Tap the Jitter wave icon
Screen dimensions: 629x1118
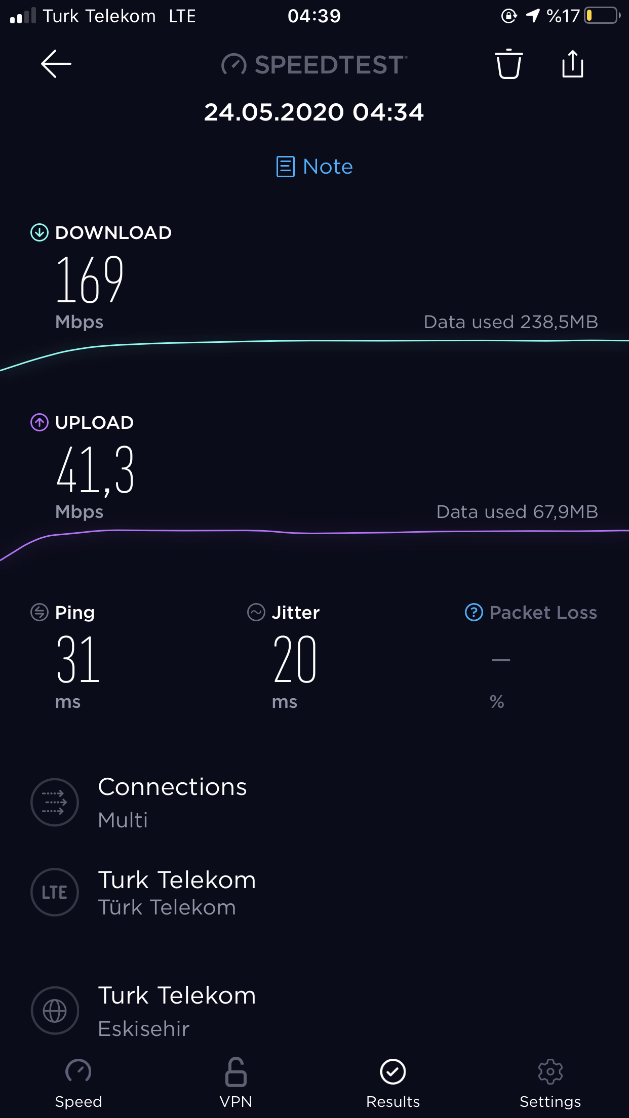point(256,612)
